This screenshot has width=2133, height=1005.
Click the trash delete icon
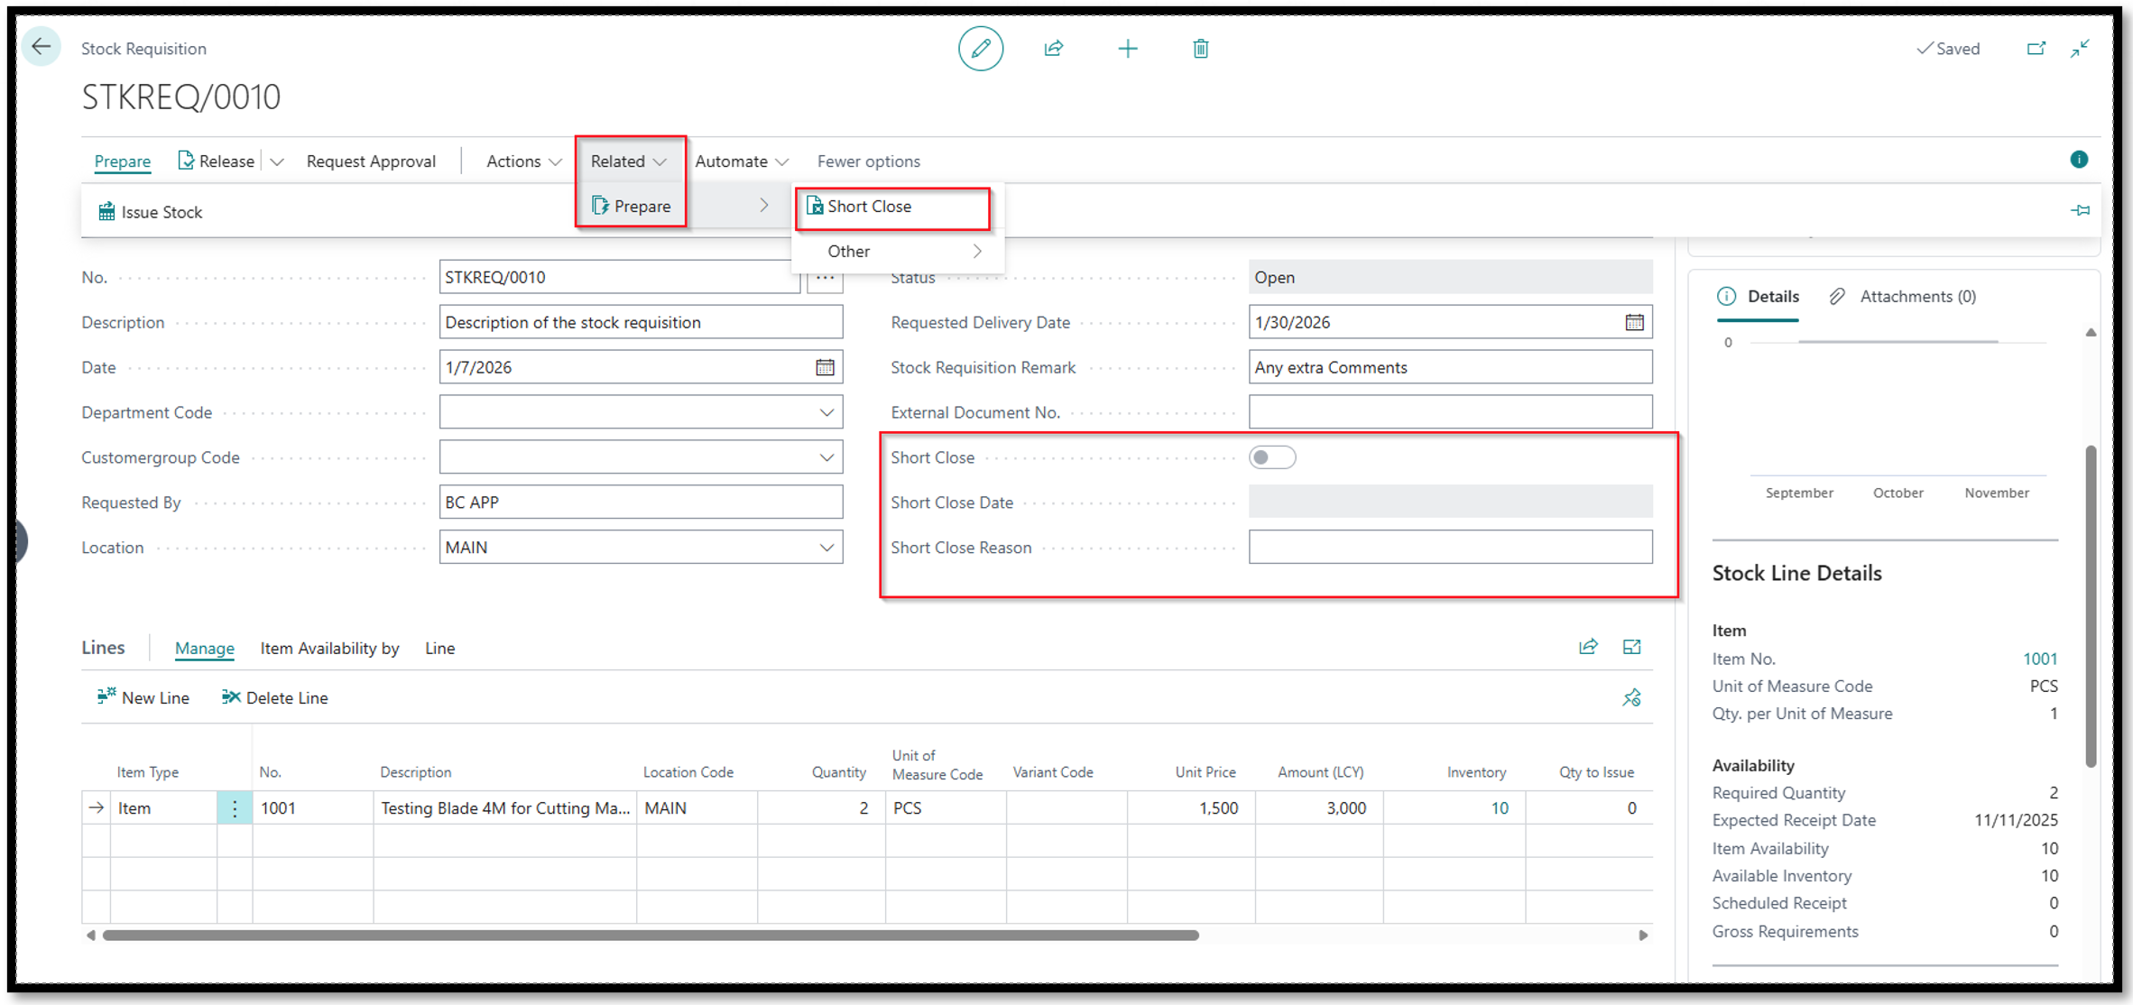[1200, 49]
